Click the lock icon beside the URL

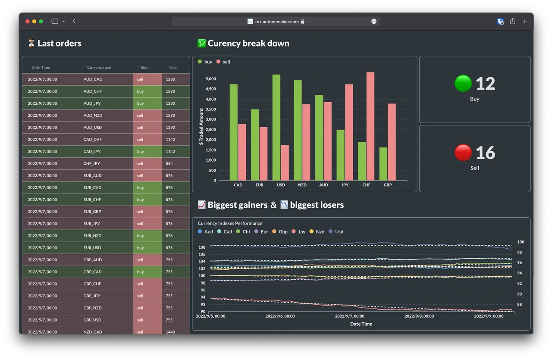[x=303, y=22]
